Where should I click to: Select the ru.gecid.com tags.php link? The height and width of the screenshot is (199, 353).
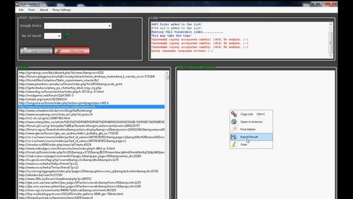pos(92,160)
